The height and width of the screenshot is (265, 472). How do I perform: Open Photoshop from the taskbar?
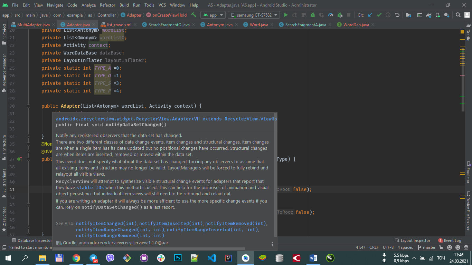tap(178, 258)
